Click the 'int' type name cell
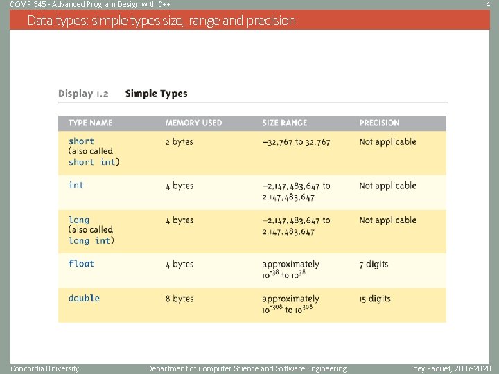Viewport: 499px width, 374px height. click(76, 185)
